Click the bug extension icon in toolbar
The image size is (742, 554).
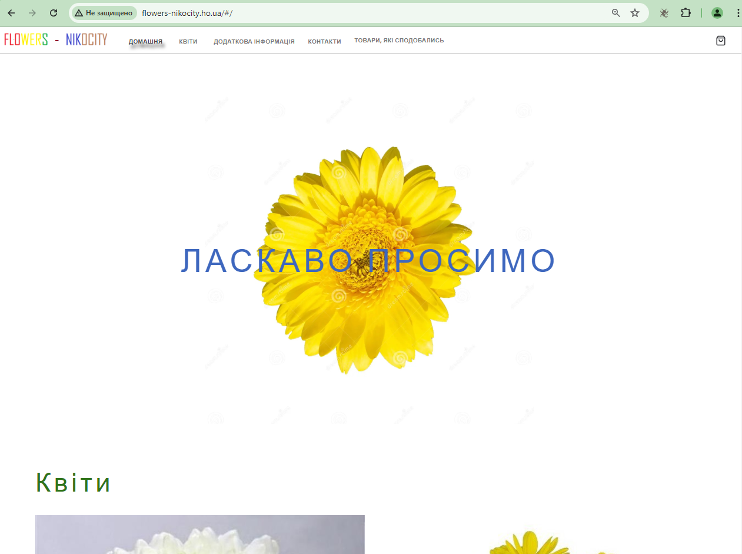coord(664,13)
